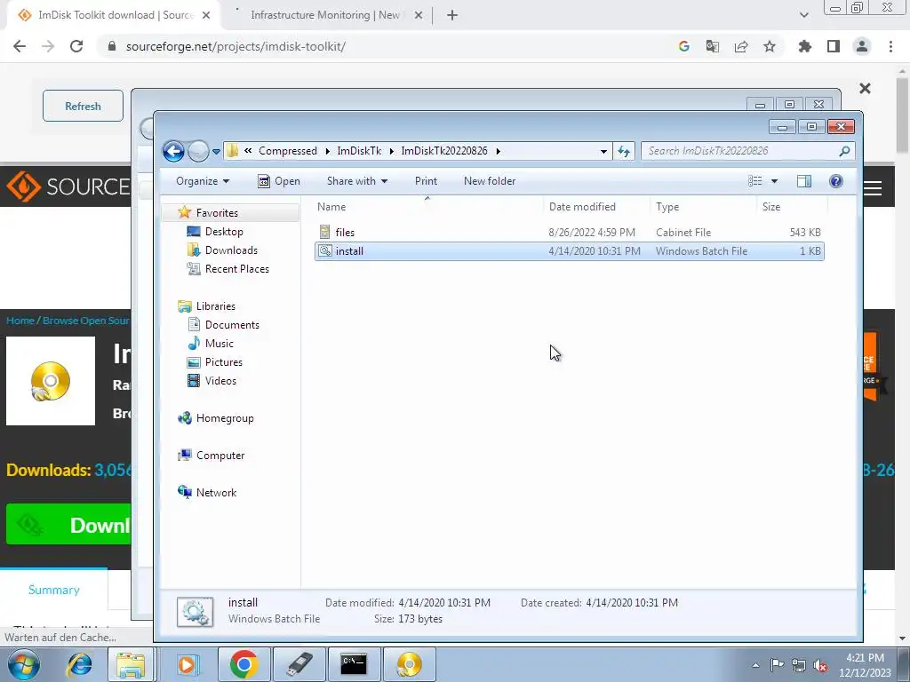Open the Chrome three-dot menu
Image resolution: width=910 pixels, height=682 pixels.
tap(890, 46)
